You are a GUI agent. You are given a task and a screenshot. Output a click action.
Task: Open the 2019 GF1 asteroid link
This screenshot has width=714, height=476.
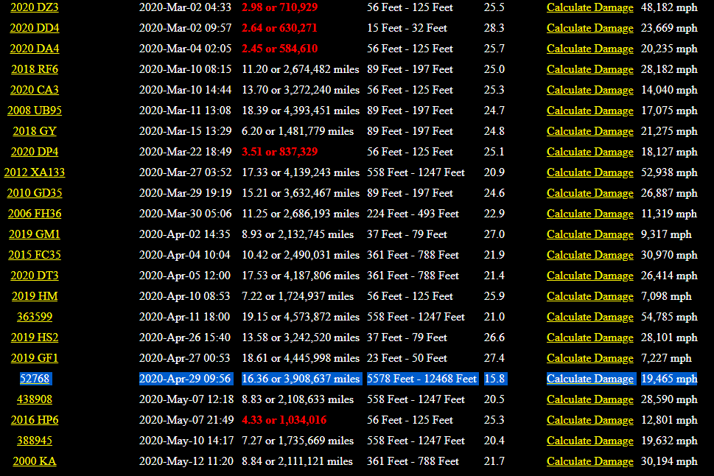pyautogui.click(x=35, y=358)
